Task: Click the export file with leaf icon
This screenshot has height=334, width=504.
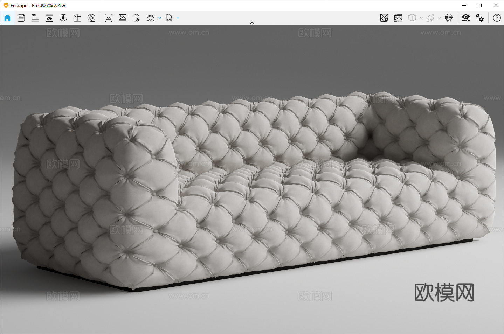Action: [x=137, y=18]
